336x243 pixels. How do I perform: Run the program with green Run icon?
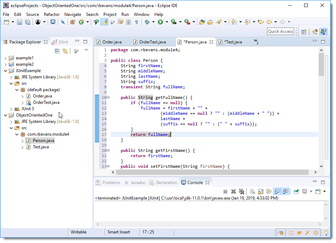[160, 22]
